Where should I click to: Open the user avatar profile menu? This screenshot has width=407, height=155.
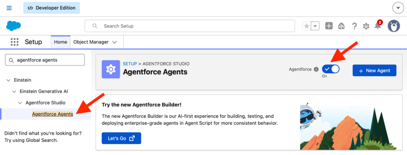pos(394,26)
